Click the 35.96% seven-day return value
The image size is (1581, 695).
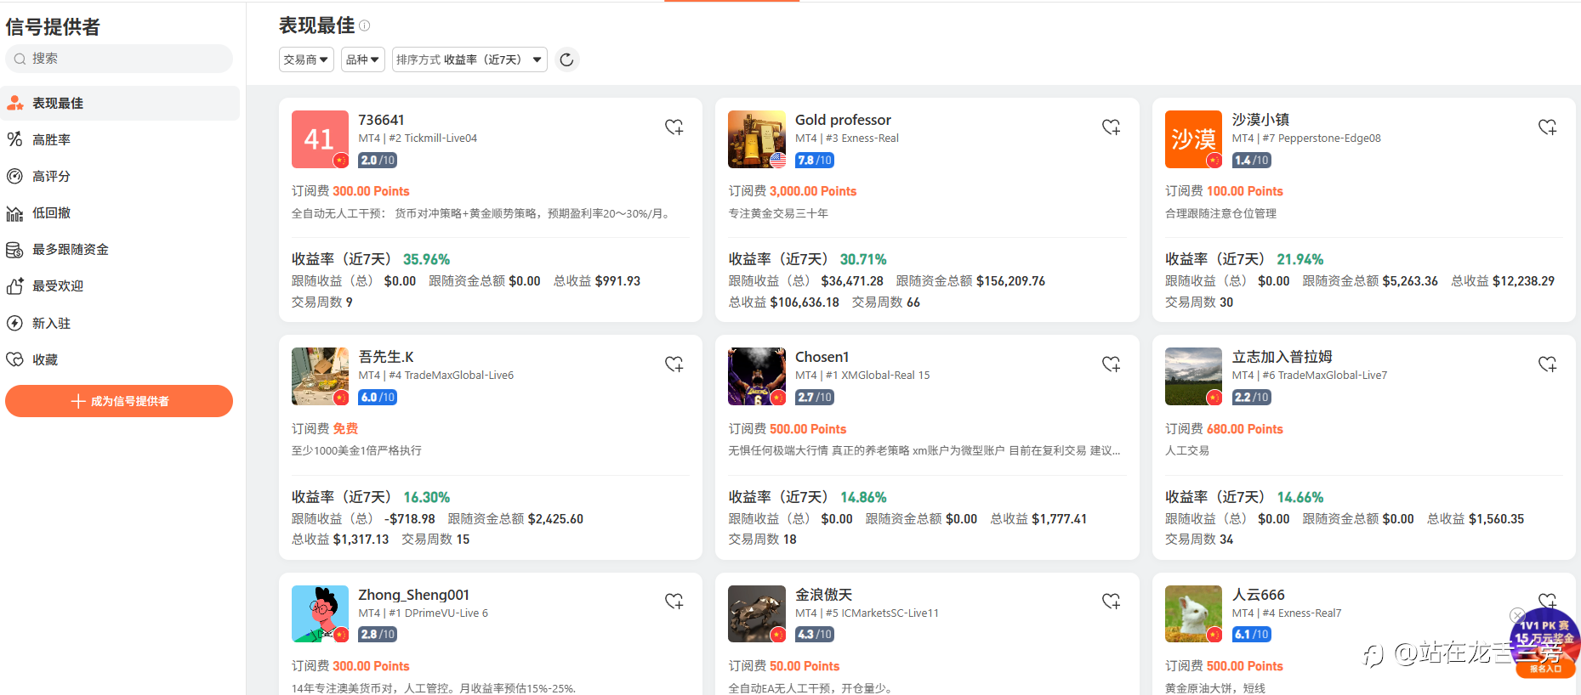[426, 259]
